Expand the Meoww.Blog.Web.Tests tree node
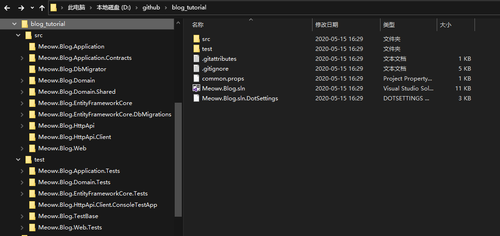The height and width of the screenshot is (236, 500). (x=22, y=228)
